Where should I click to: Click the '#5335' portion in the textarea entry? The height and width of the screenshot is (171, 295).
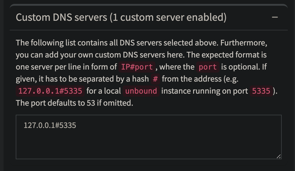[66, 125]
